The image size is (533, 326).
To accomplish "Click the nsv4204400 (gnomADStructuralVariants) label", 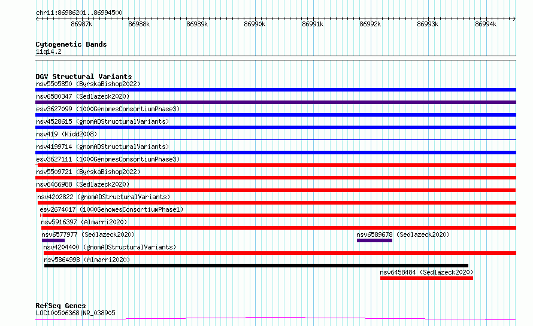I will click(x=110, y=247).
